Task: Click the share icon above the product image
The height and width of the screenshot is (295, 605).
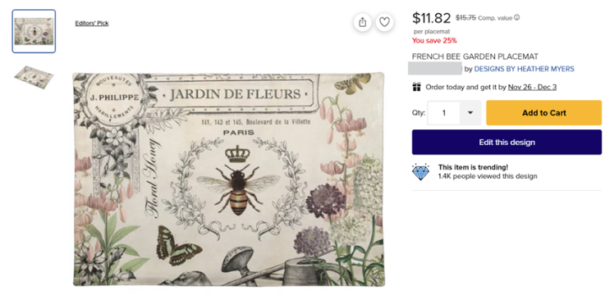Action: pyautogui.click(x=362, y=22)
